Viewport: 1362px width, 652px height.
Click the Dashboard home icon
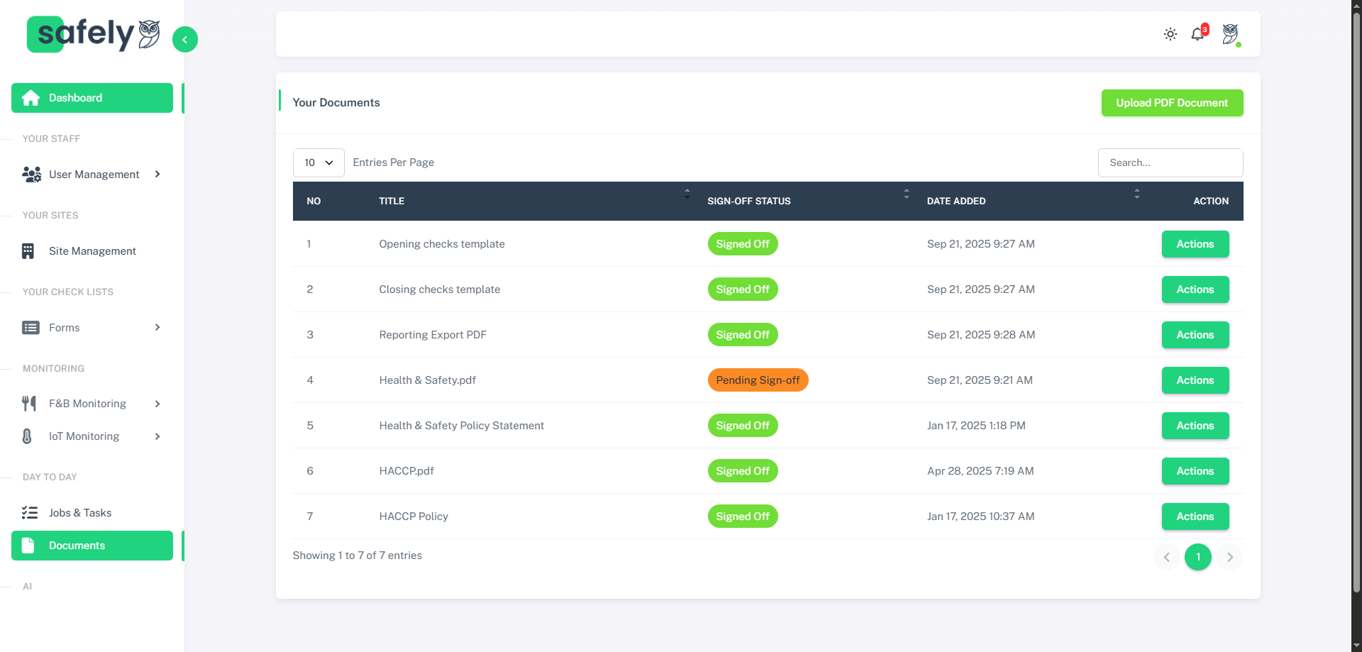click(31, 98)
